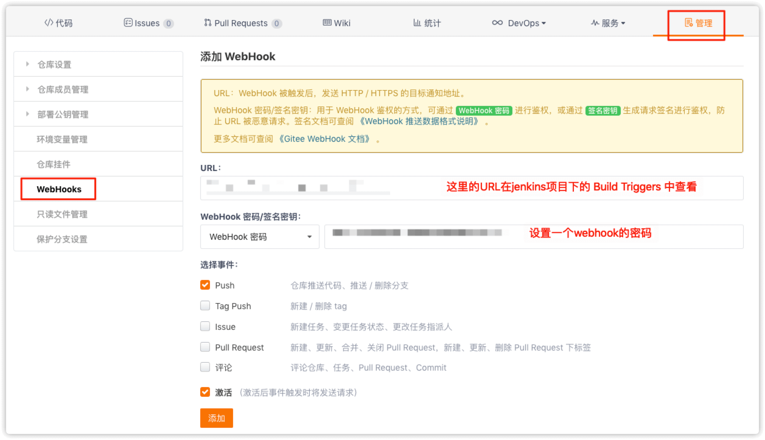Check the Pull Request event checkbox
Viewport: 765px width, 440px height.
point(205,347)
